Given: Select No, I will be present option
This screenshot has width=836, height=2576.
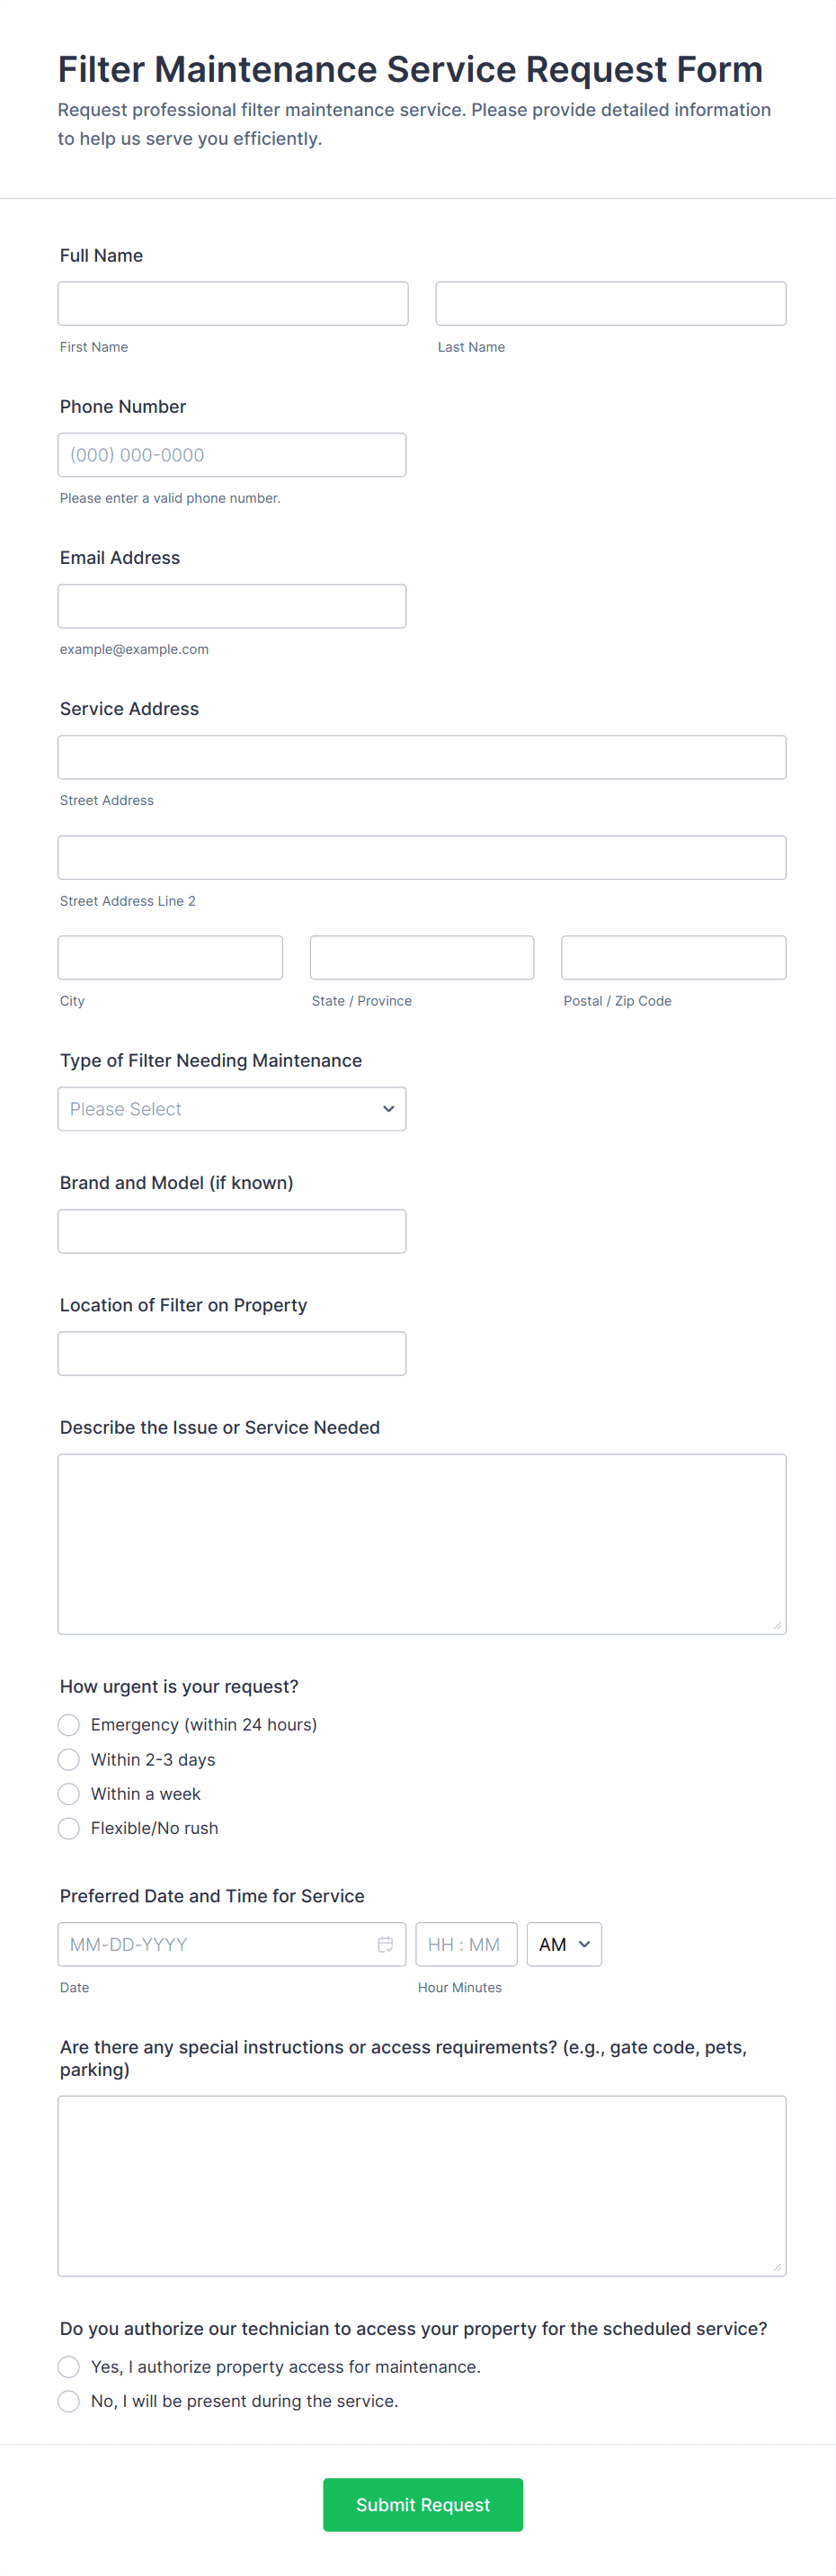Looking at the screenshot, I should tap(69, 2401).
